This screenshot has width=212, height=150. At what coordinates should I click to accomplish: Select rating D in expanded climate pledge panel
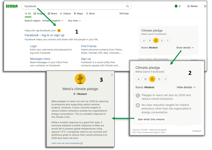(x=159, y=79)
